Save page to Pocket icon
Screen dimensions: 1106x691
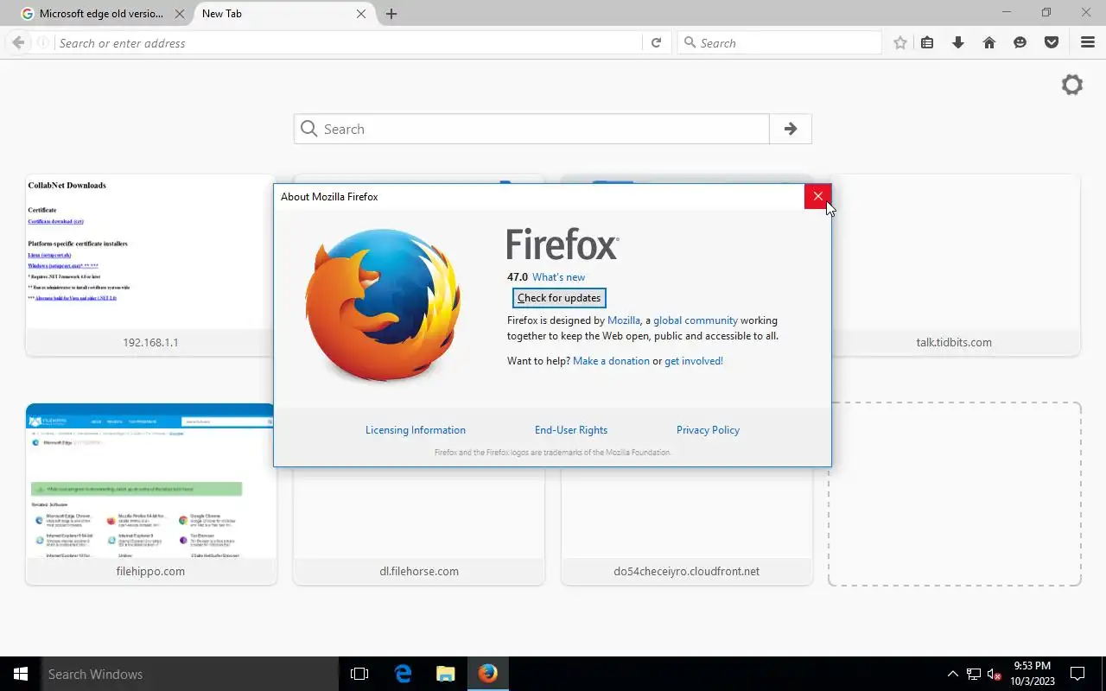tap(1052, 42)
